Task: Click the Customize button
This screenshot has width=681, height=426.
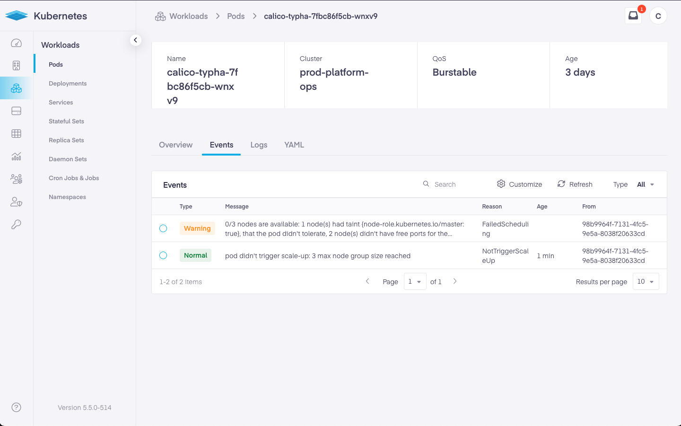Action: pyautogui.click(x=519, y=184)
